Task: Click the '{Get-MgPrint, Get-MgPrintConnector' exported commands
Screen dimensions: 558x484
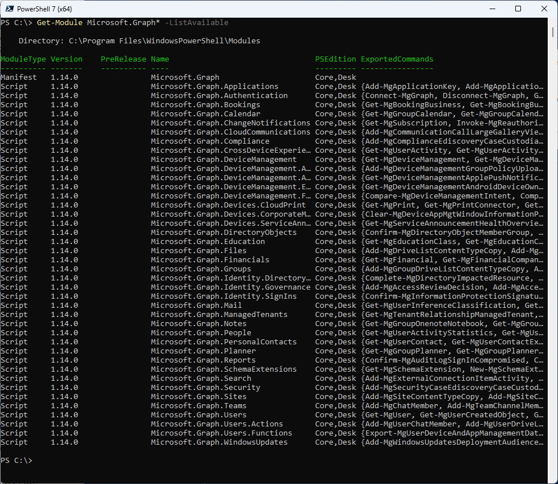Action: [x=452, y=205]
